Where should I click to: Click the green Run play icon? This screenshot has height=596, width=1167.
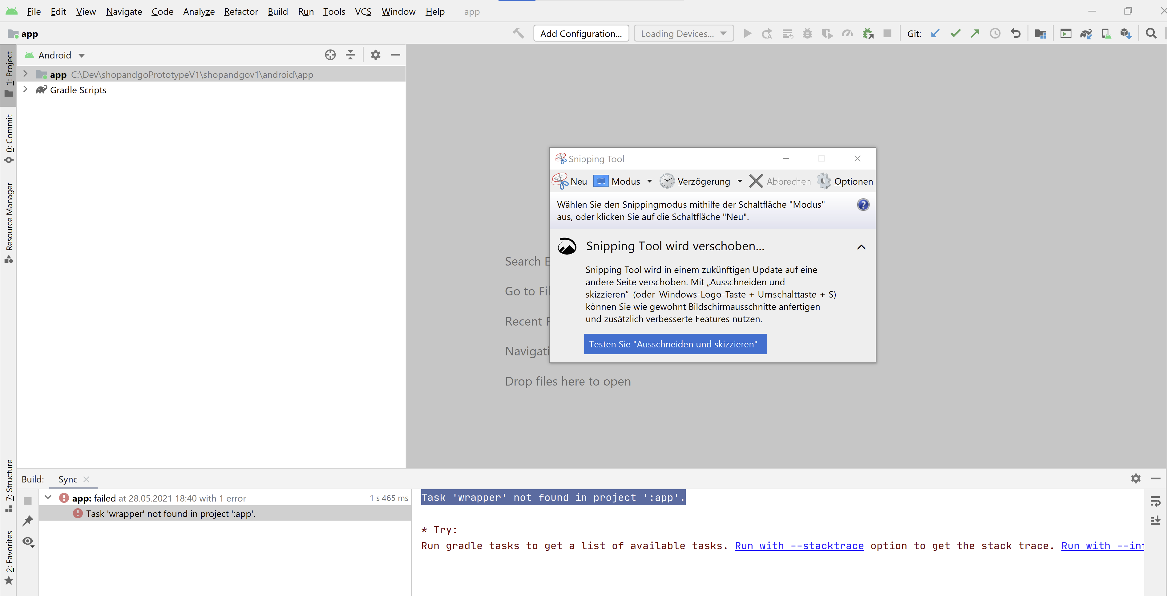(x=748, y=34)
